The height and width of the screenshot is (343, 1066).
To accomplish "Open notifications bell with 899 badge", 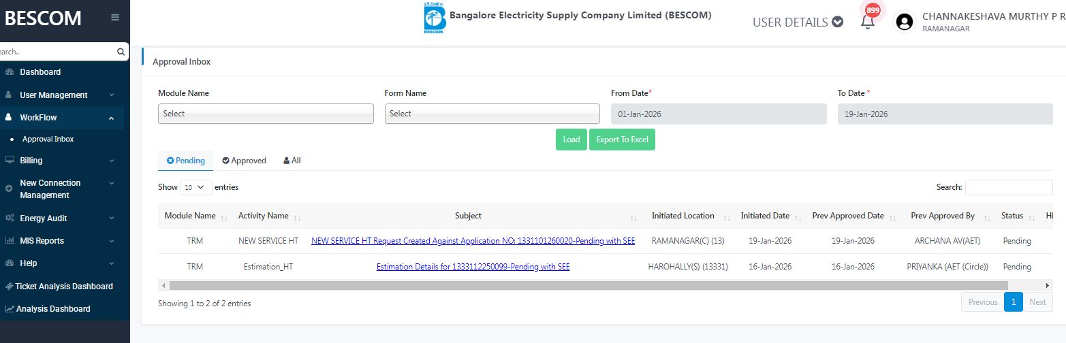I will pyautogui.click(x=867, y=22).
